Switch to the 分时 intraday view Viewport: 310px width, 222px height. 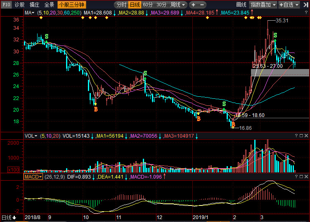pyautogui.click(x=121, y=5)
